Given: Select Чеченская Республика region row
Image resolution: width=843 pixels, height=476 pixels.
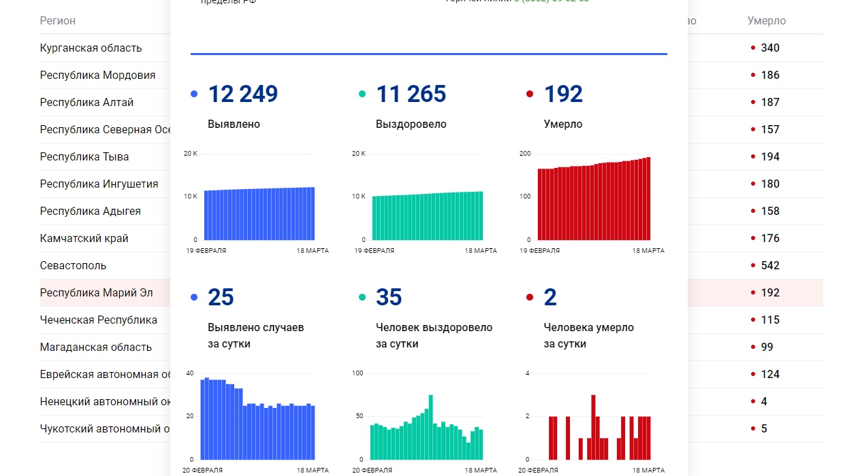Looking at the screenshot, I should click(98, 320).
